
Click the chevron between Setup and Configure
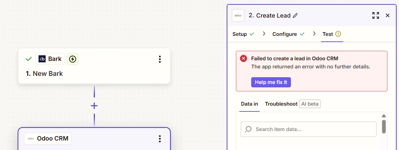264,34
